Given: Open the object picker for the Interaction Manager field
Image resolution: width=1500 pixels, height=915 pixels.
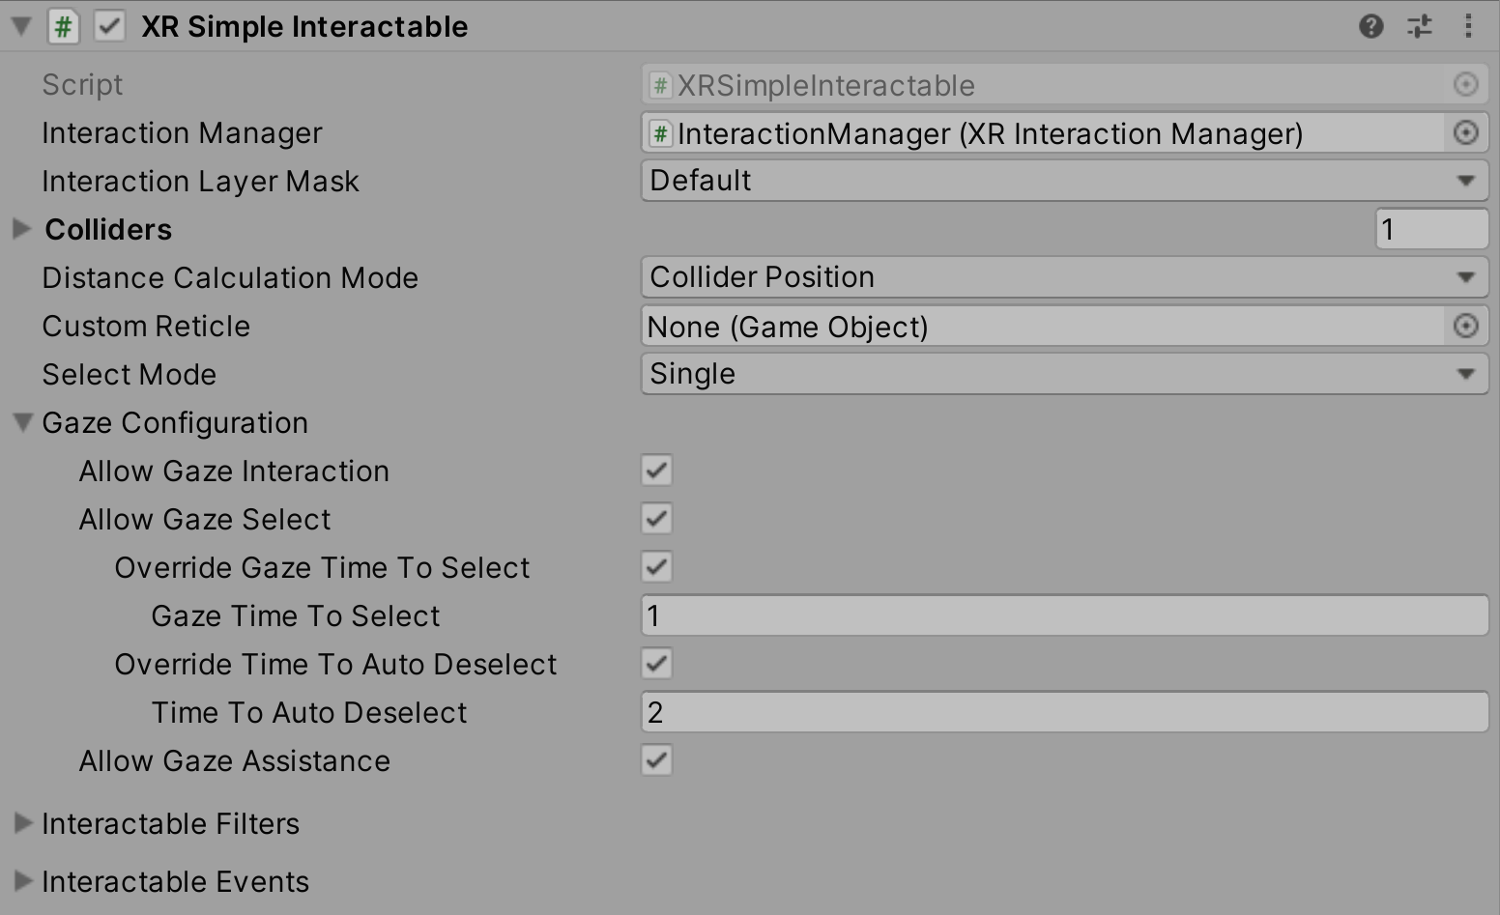Looking at the screenshot, I should pyautogui.click(x=1467, y=132).
